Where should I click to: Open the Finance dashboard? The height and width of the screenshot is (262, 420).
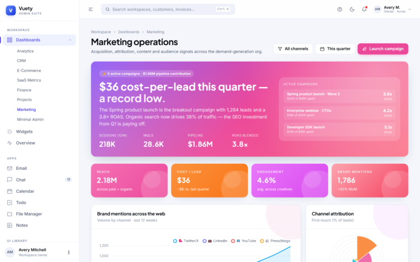pyautogui.click(x=24, y=90)
